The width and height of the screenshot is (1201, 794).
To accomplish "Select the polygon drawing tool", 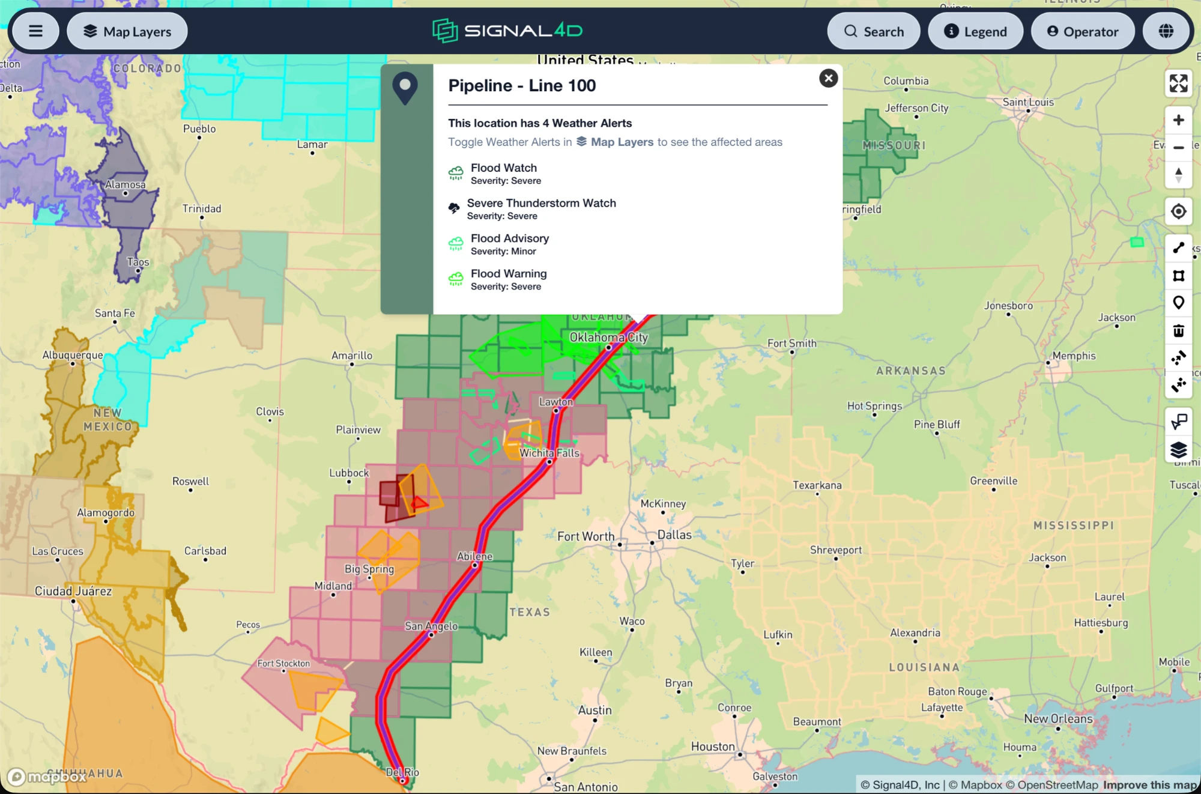I will click(1178, 276).
